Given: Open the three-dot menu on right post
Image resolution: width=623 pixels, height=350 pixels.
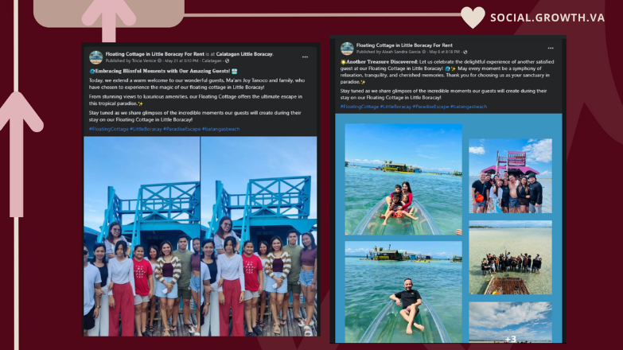Looking at the screenshot, I should [551, 48].
